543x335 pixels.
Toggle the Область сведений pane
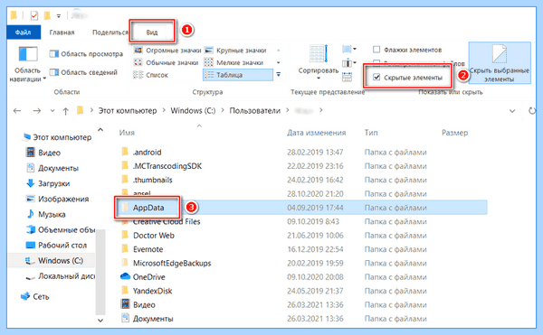[83, 72]
